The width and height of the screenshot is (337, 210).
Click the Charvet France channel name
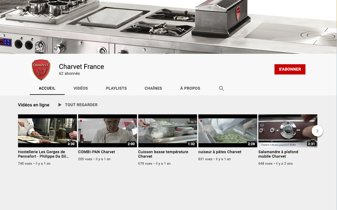click(x=81, y=66)
